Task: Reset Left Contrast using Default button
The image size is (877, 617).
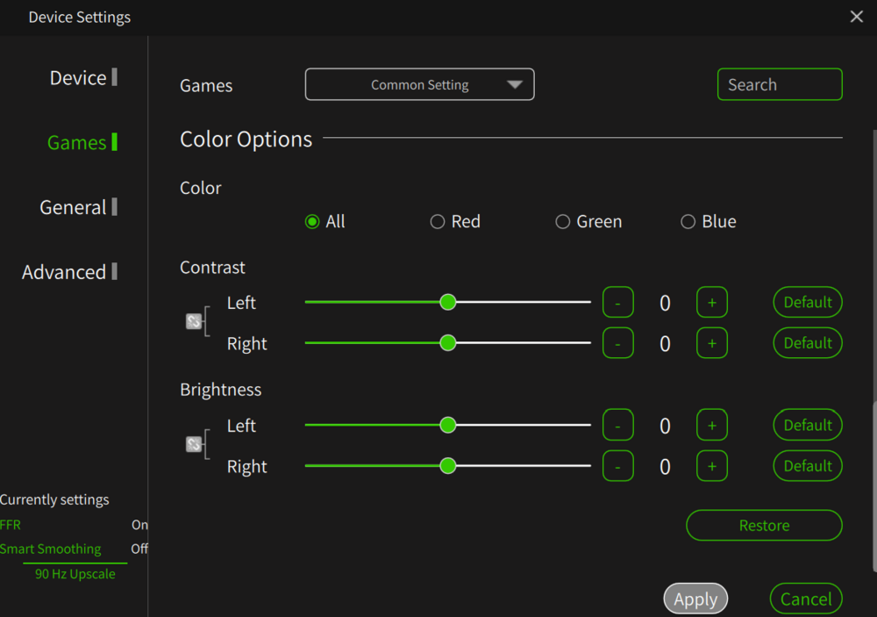Action: (808, 303)
